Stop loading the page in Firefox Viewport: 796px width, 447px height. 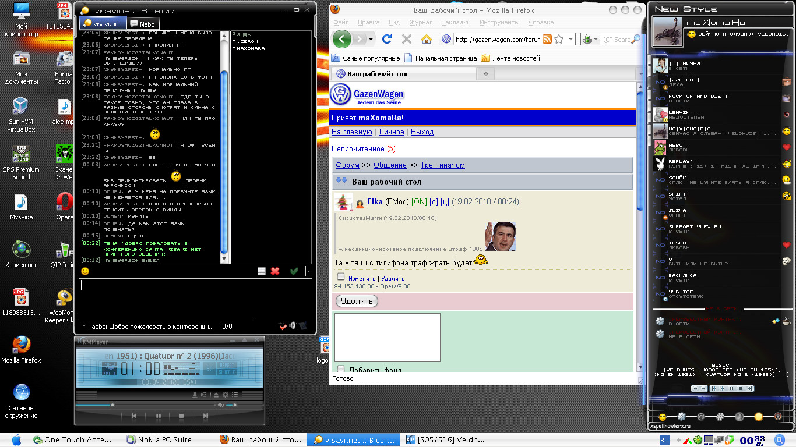(407, 39)
